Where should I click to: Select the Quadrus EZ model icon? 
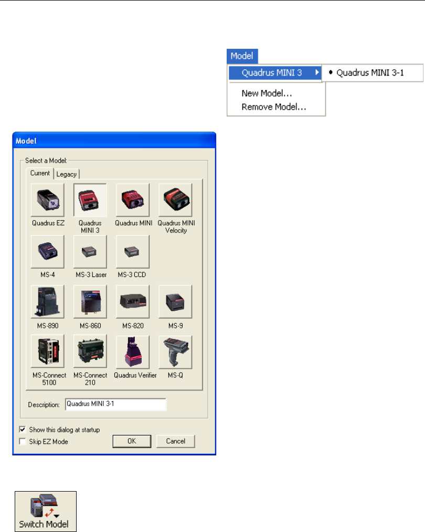[x=48, y=200]
